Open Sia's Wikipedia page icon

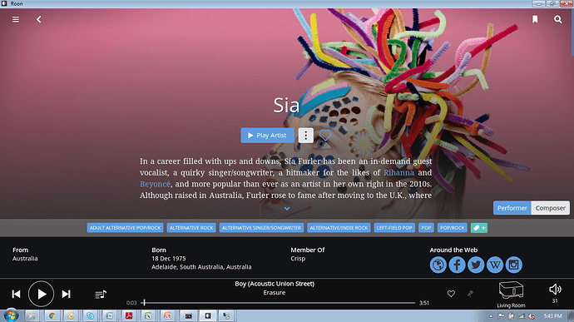click(x=495, y=265)
